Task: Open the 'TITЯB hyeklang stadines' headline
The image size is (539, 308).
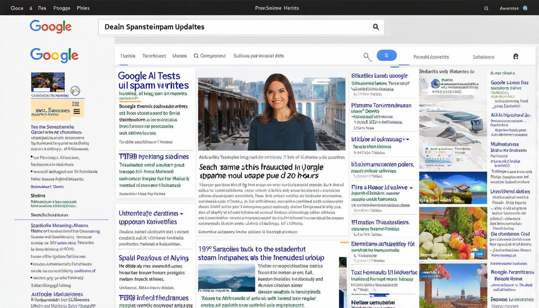Action: pos(154,156)
